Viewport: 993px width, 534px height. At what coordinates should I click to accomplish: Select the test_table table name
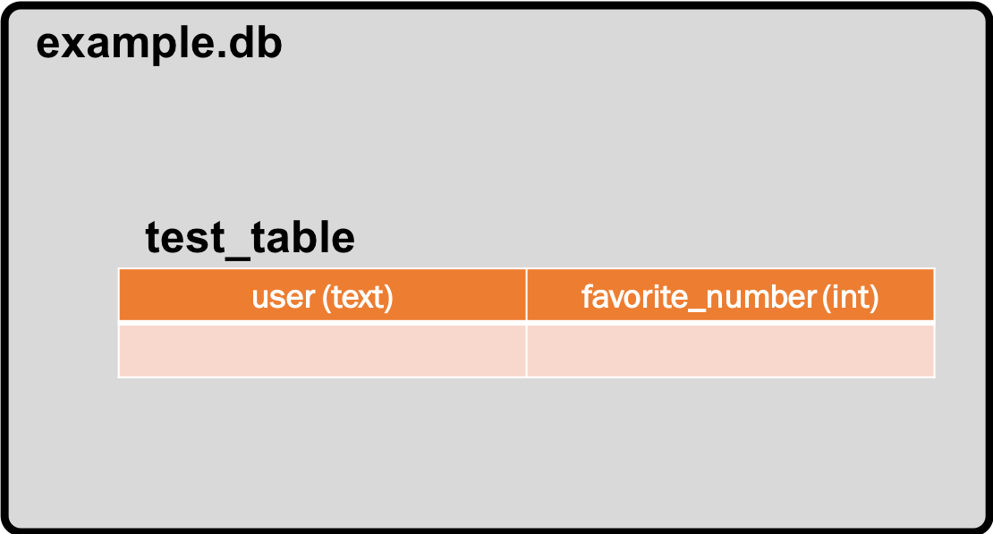click(250, 239)
